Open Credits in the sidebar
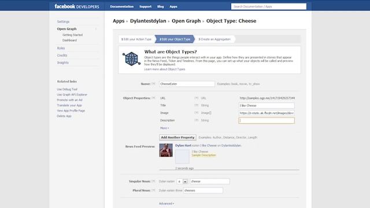The width and height of the screenshot is (370, 208). 62,55
